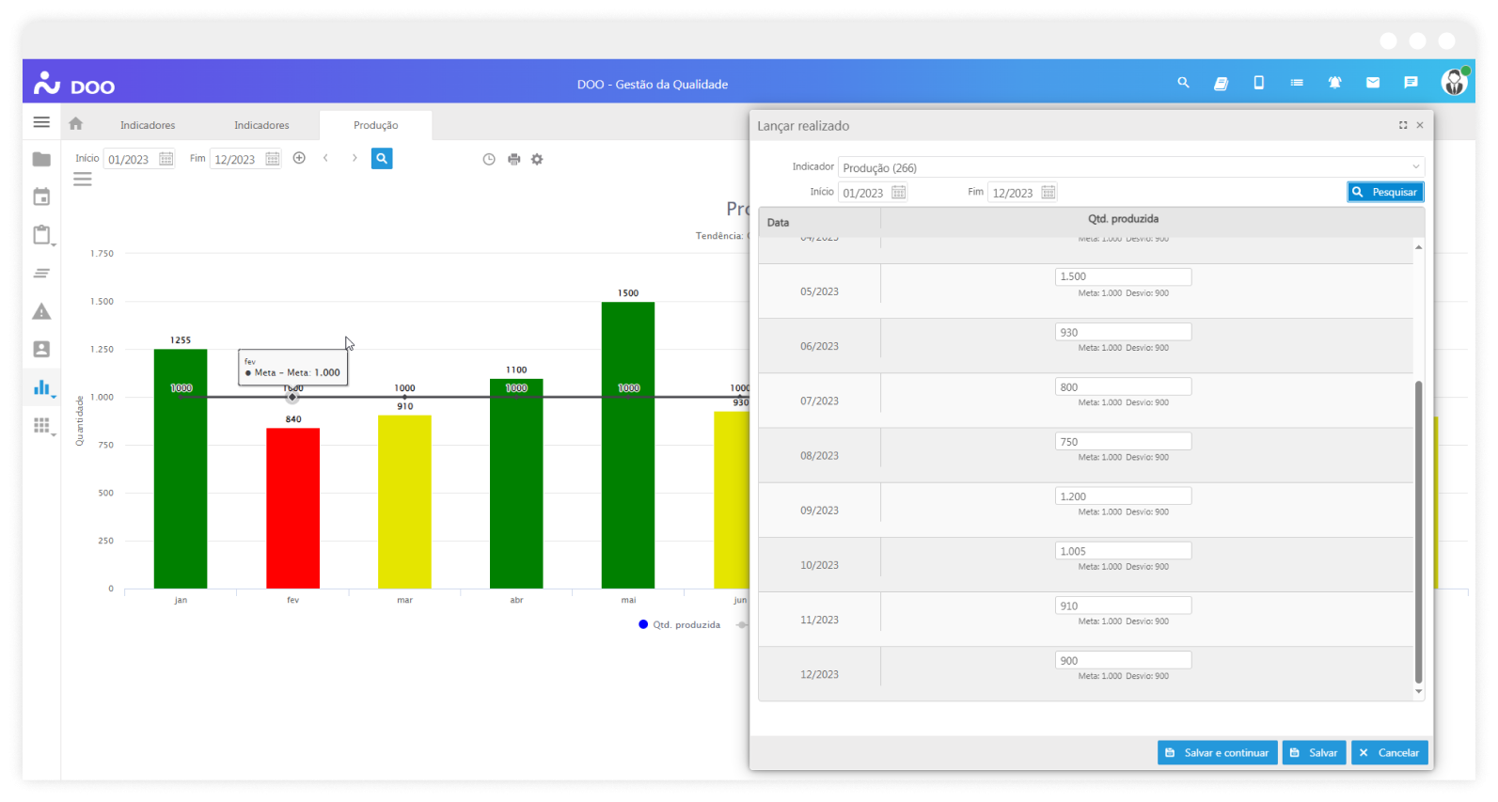Click the 05/2023 quantity field showing 1.500
Viewport: 1498px width, 802px height.
click(1123, 276)
